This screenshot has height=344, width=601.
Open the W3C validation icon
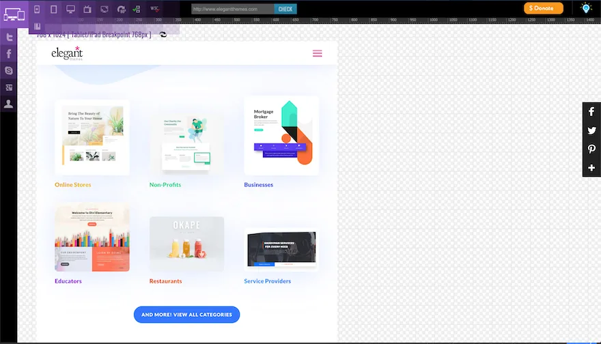[x=154, y=9]
